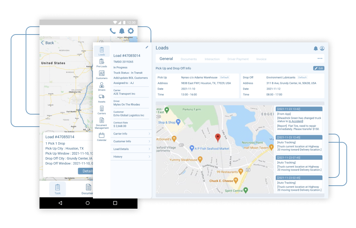
Task: Tap the Android recent apps button
Action: click(115, 203)
